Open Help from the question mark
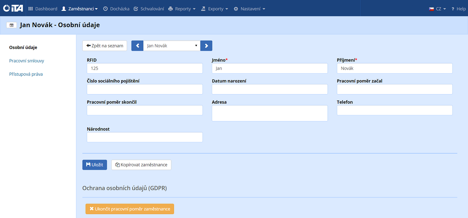Image resolution: width=468 pixels, height=218 pixels. click(x=458, y=9)
